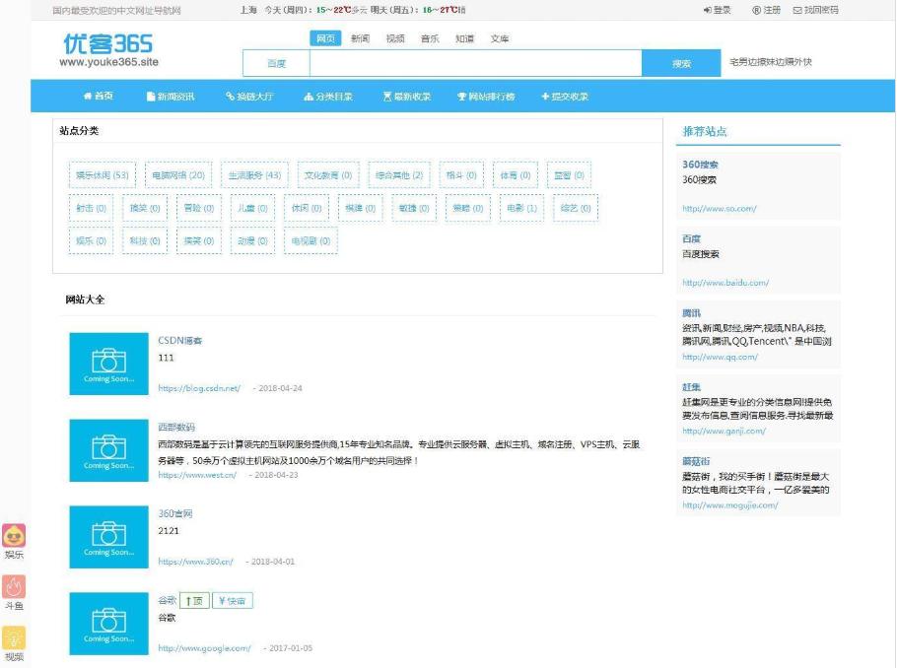Open 腾讯 recommended site title
897x668 pixels.
691,313
